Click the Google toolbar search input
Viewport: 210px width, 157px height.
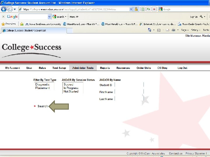point(33,17)
